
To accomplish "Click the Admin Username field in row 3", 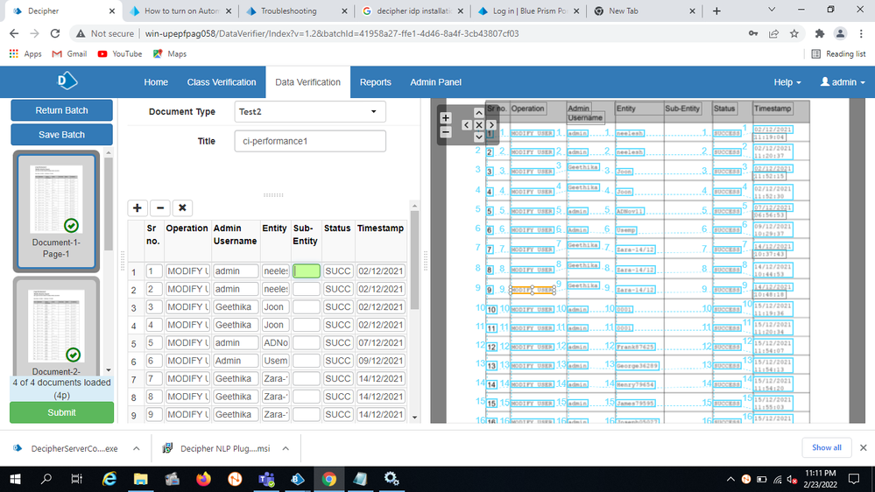I will [x=236, y=306].
